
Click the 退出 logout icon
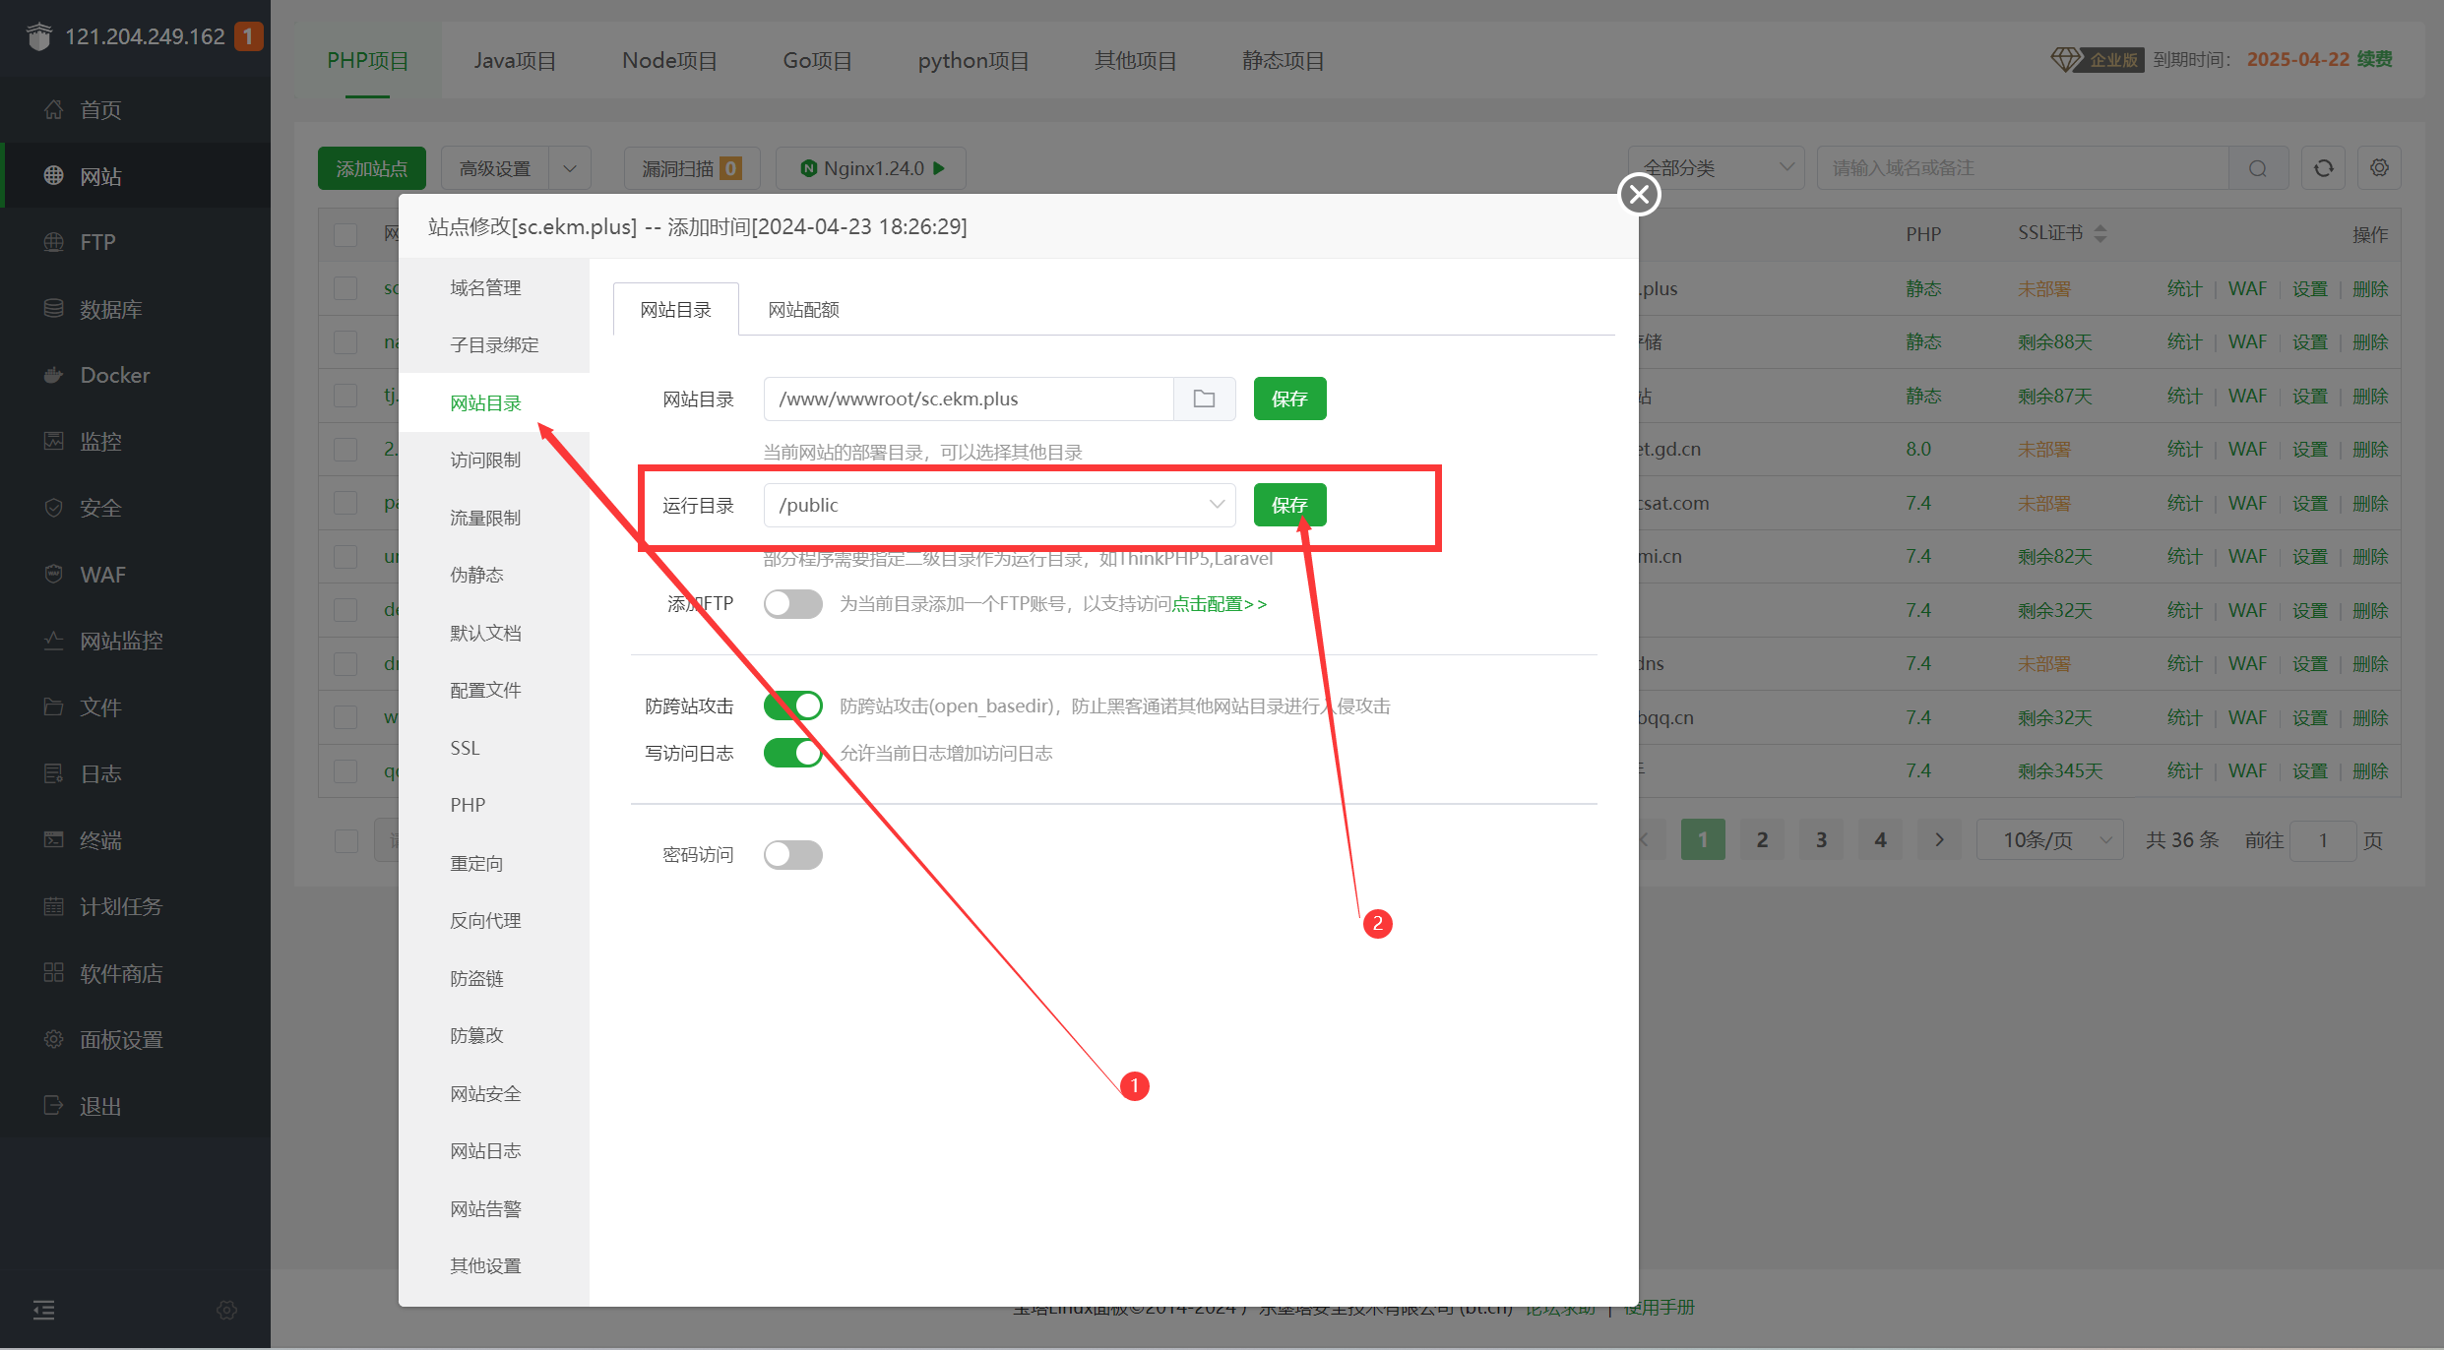[53, 1105]
